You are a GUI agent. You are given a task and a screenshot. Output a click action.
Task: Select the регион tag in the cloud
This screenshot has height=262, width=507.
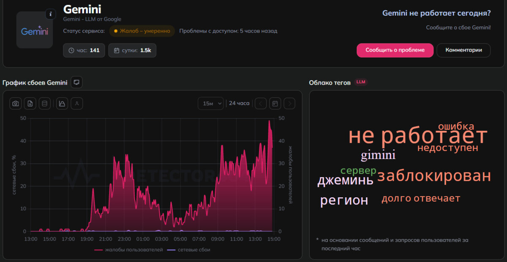[344, 200]
